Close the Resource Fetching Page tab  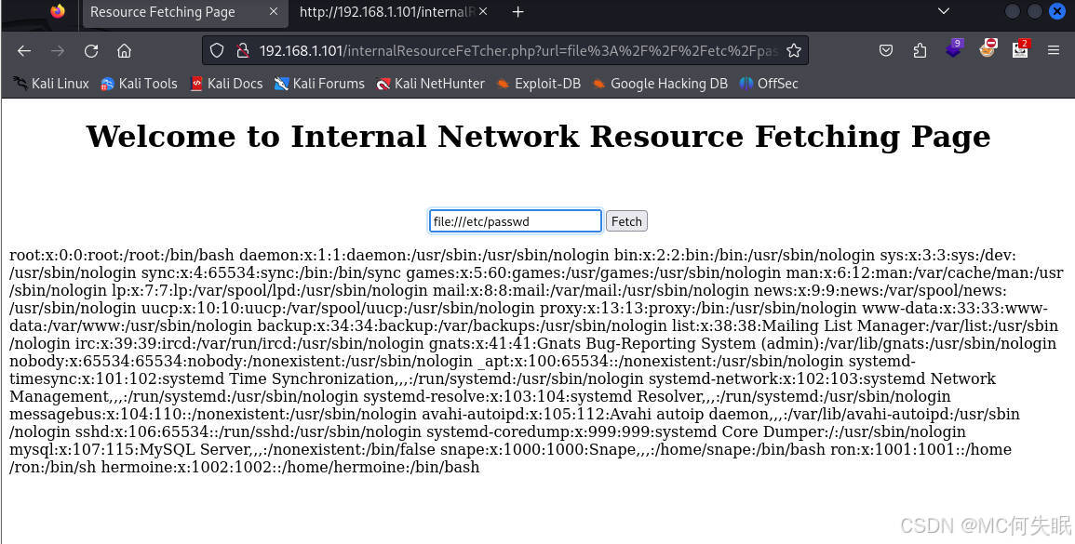(273, 12)
